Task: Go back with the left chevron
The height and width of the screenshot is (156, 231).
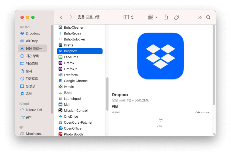Action: click(62, 17)
